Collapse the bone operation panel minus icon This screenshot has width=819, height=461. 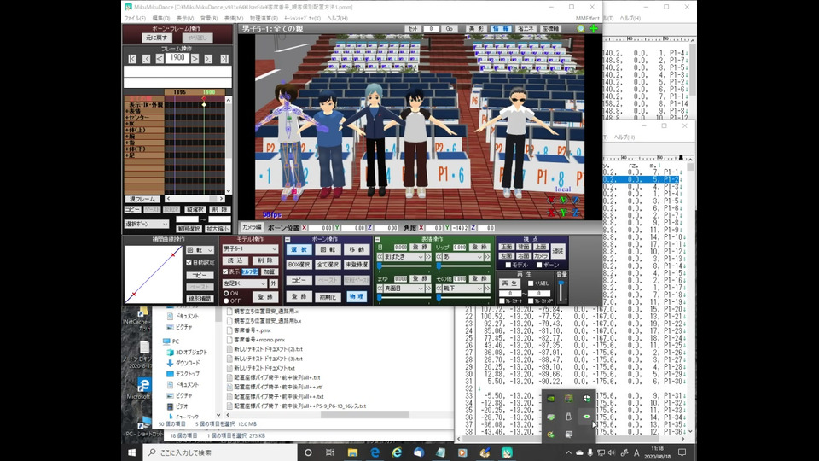click(x=288, y=239)
